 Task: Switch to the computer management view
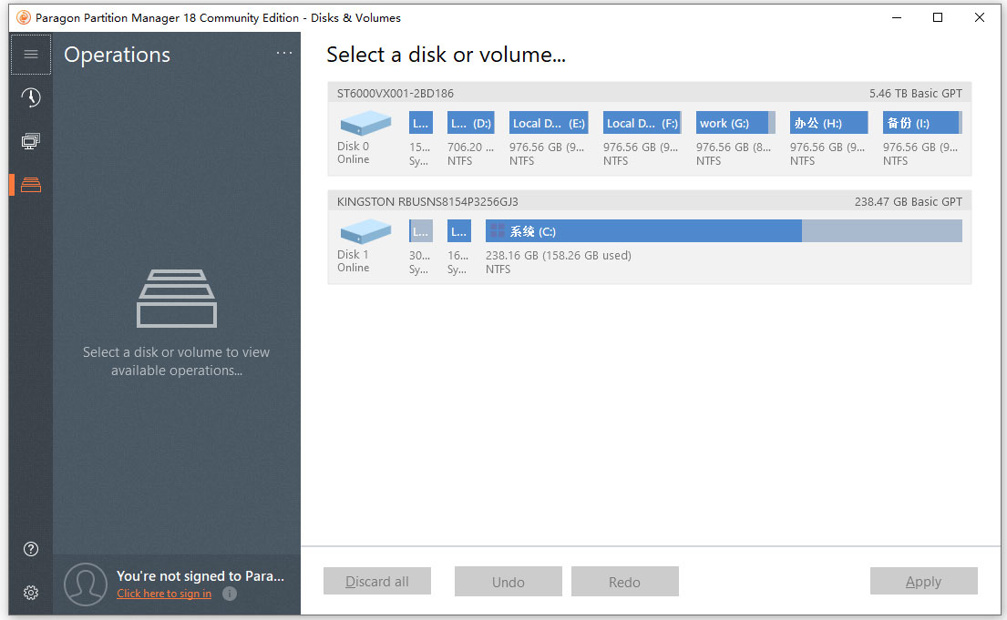pyautogui.click(x=30, y=141)
